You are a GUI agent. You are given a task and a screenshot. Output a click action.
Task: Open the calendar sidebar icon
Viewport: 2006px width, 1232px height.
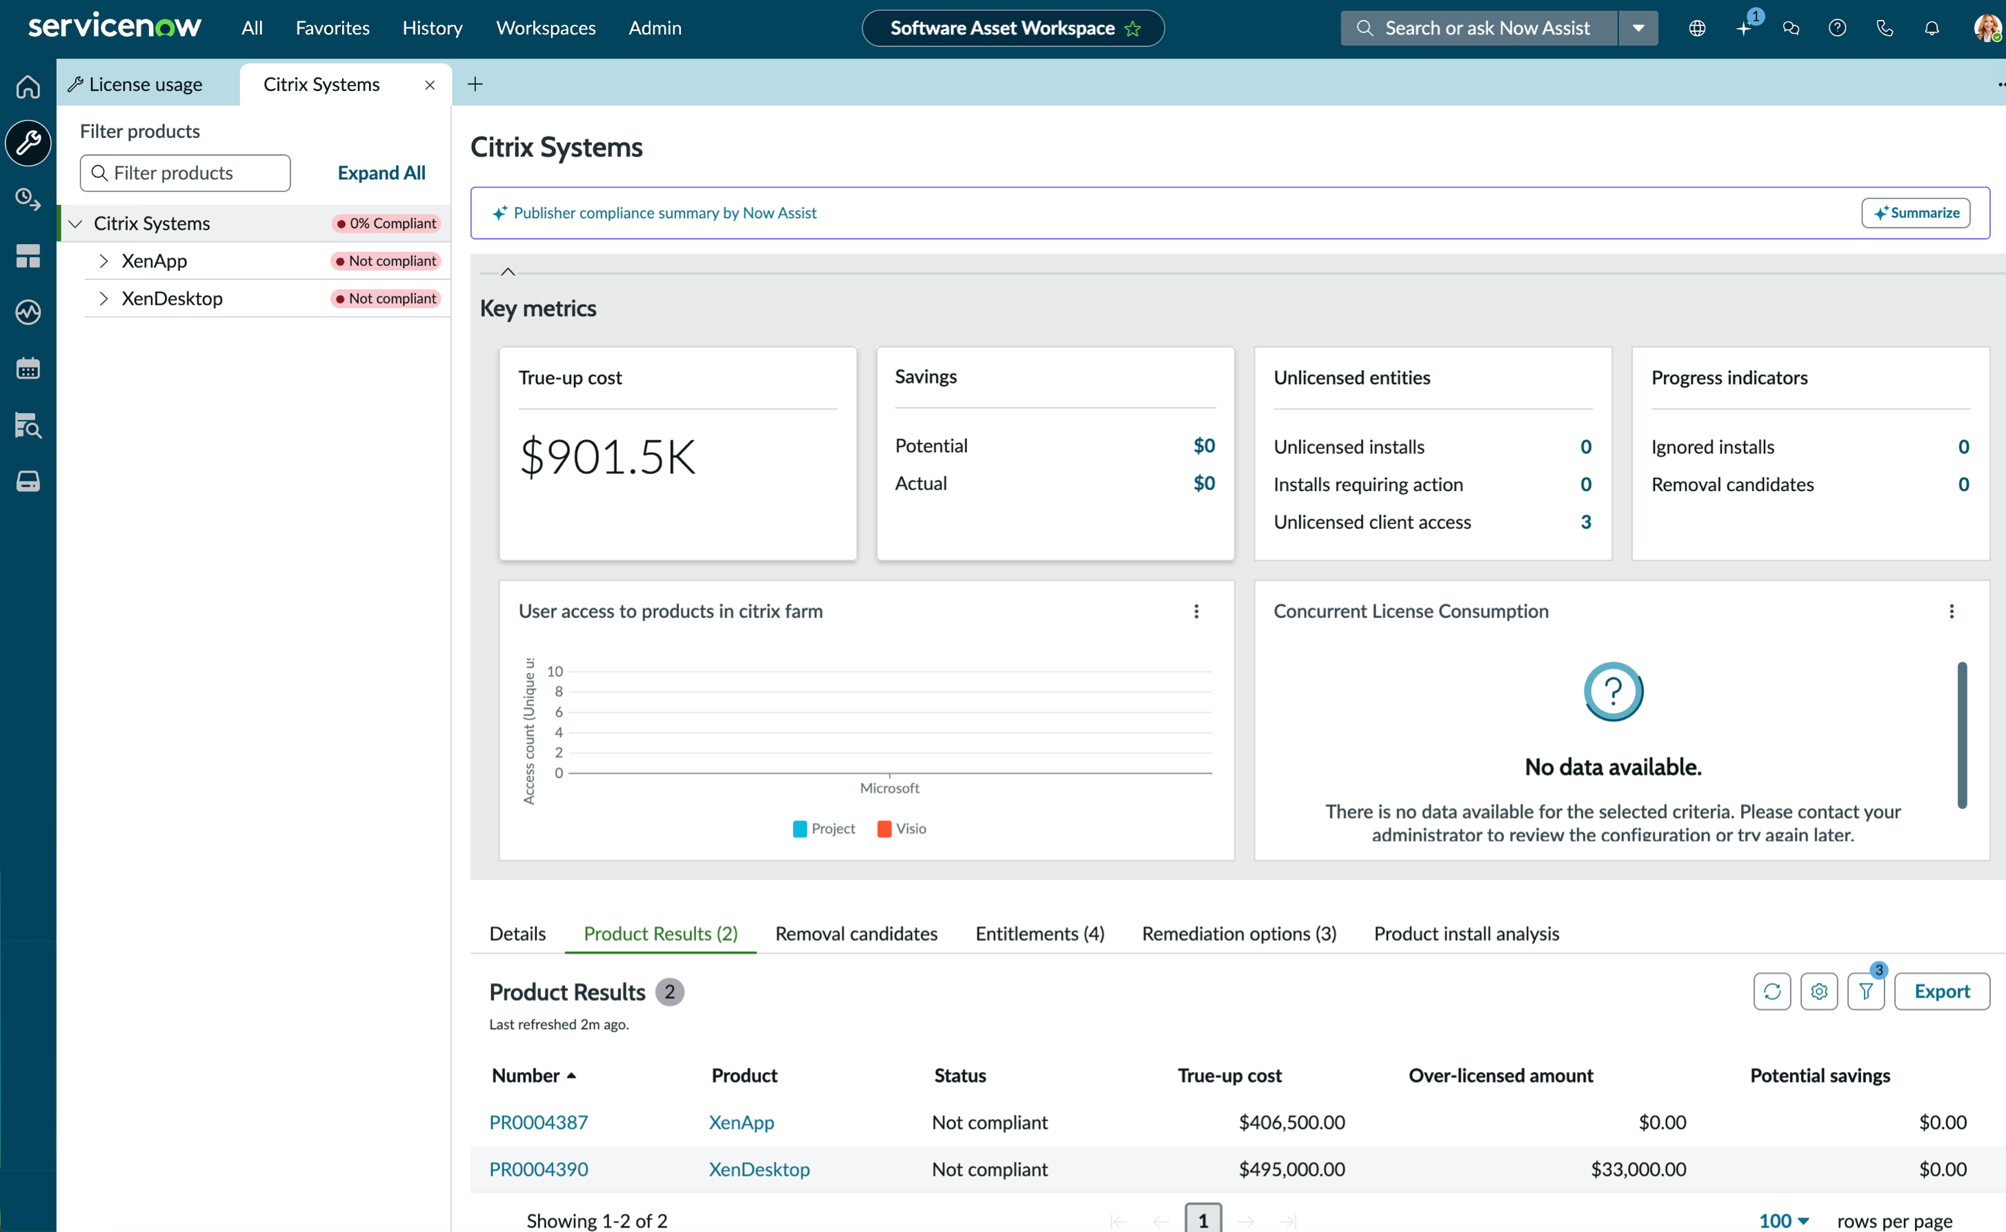[28, 368]
